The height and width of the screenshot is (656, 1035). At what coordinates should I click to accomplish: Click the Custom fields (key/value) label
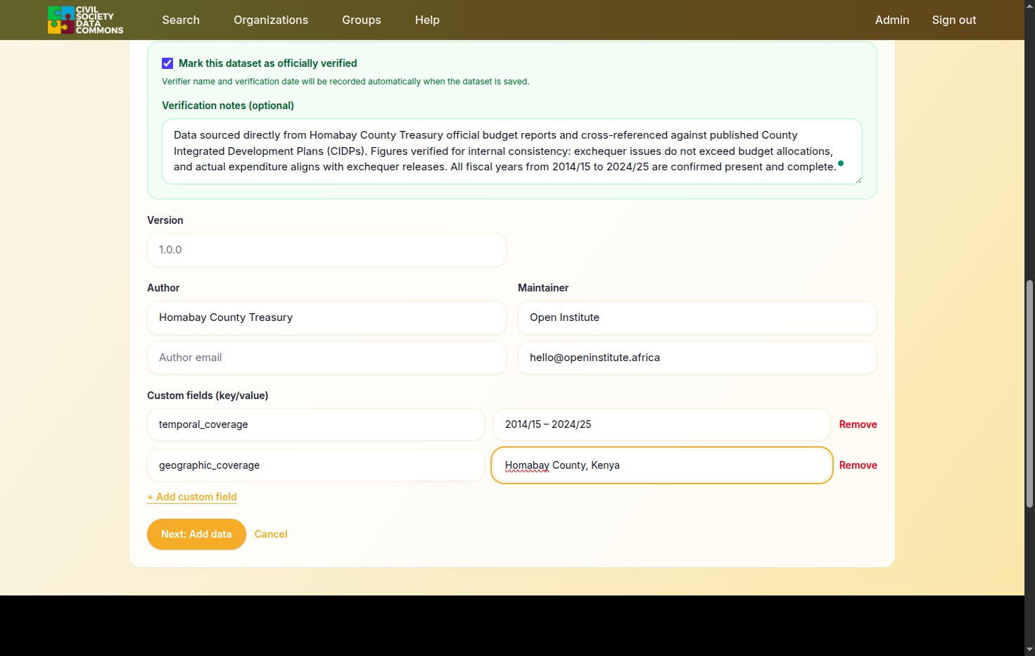pyautogui.click(x=208, y=396)
